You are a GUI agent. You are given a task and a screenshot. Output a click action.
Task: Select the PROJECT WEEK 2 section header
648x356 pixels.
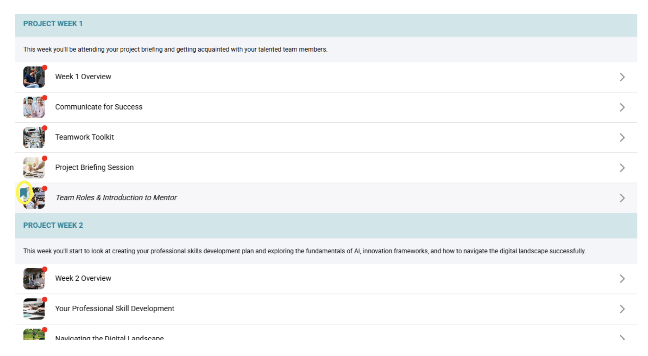(53, 225)
